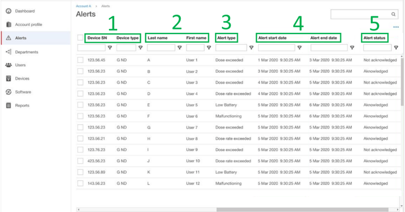Click the Account A breadcrumb link
The height and width of the screenshot is (212, 405).
(x=84, y=6)
